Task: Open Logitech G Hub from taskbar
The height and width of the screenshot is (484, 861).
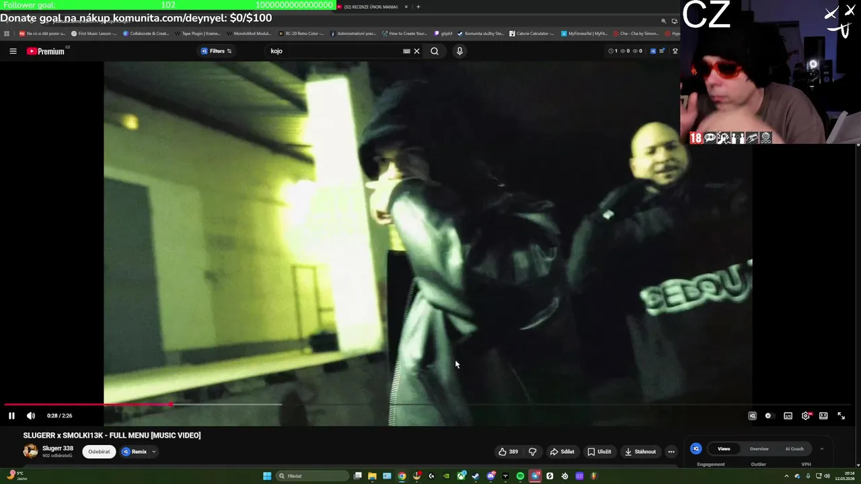Action: coord(431,476)
